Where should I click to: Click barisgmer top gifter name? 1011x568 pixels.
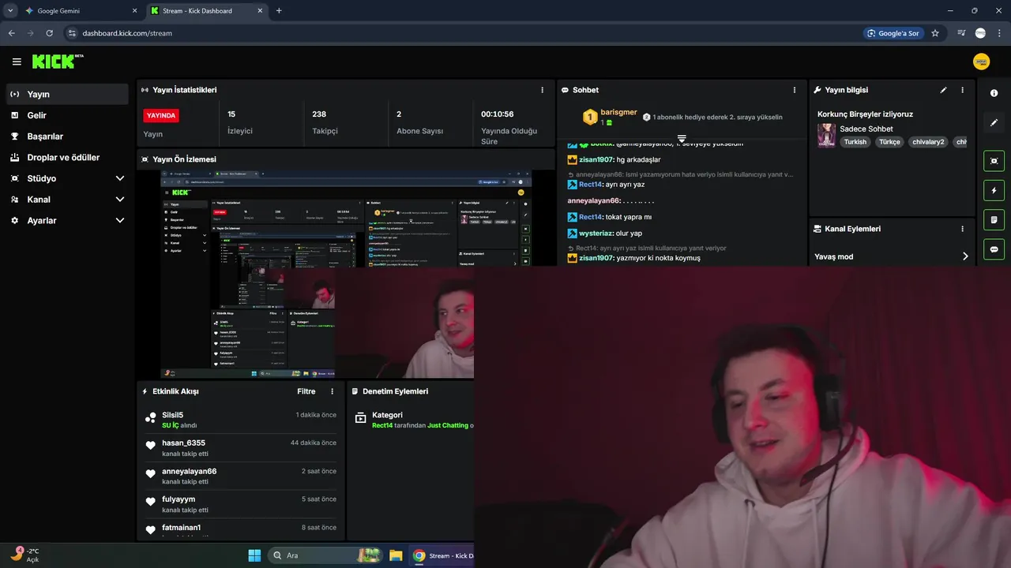(x=618, y=112)
